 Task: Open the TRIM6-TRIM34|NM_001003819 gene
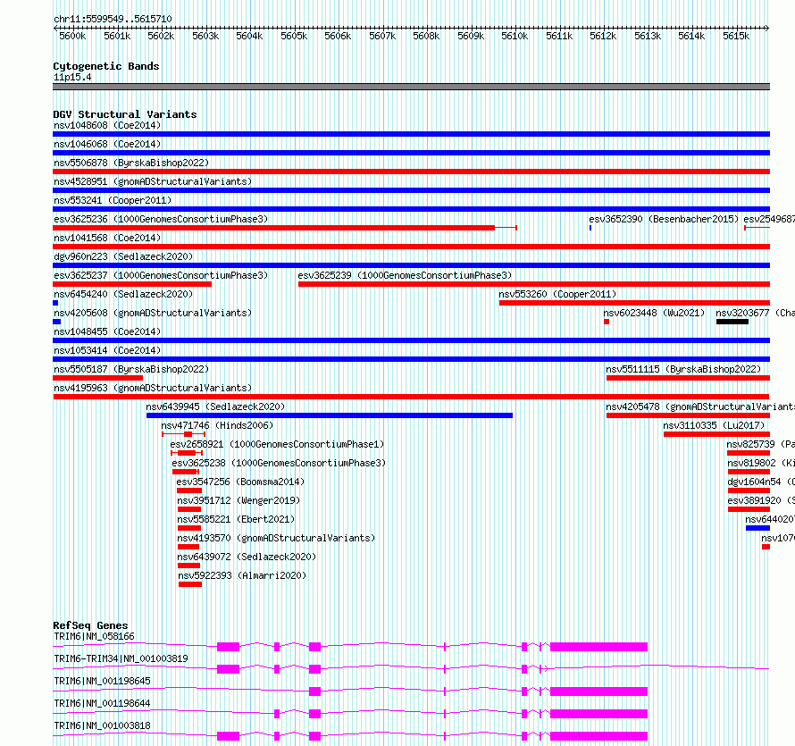121,658
